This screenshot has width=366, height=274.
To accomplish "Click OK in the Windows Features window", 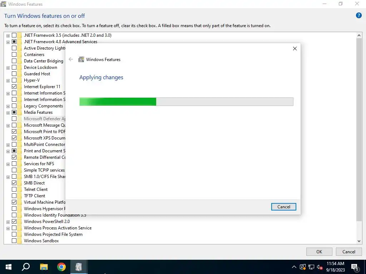I will tap(319, 252).
